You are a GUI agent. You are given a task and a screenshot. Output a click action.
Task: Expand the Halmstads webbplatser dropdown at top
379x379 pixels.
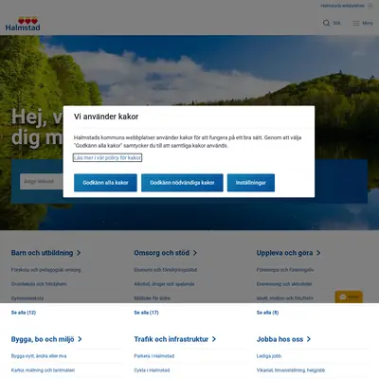[x=347, y=6]
